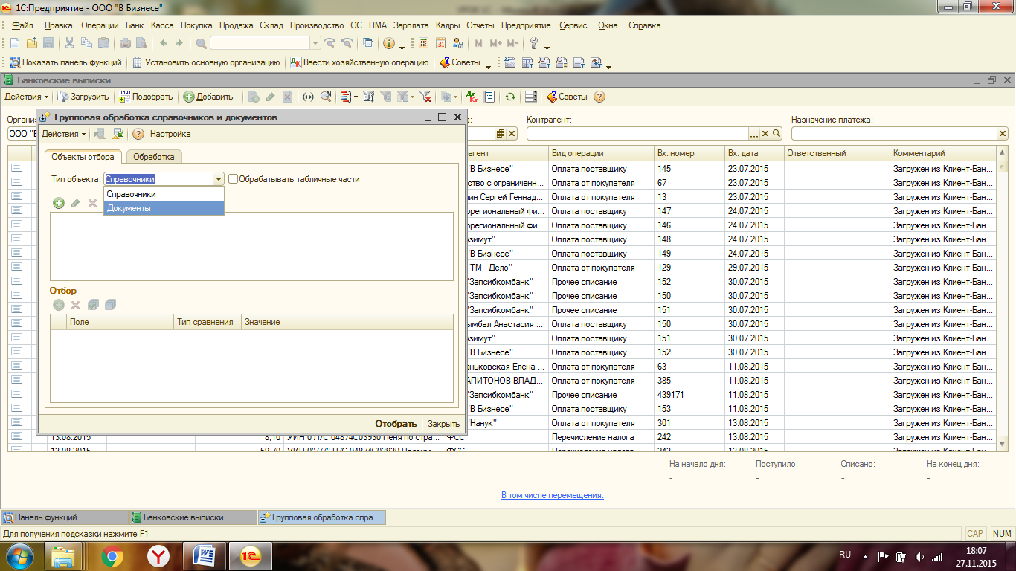
Task: Open Yandex browser from the taskbar
Action: click(x=158, y=556)
